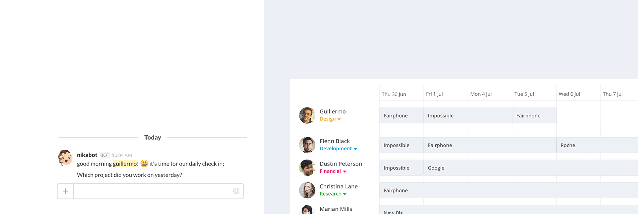Open the emoji picker smiley icon
Image resolution: width=638 pixels, height=214 pixels.
(236, 191)
